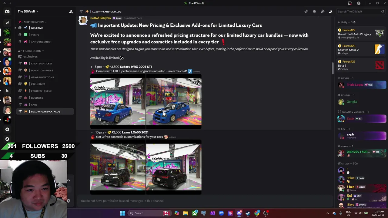Go back using the title bar arrow

pyautogui.click(x=5, y=3)
